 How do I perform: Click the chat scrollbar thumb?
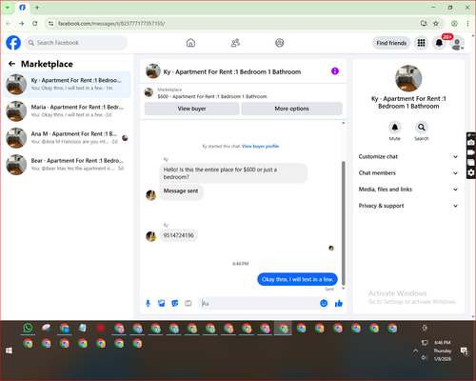(x=343, y=222)
